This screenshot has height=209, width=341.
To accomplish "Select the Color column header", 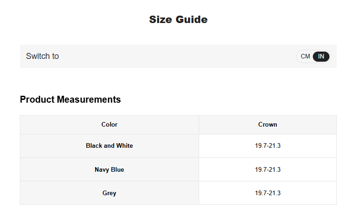I will click(110, 125).
